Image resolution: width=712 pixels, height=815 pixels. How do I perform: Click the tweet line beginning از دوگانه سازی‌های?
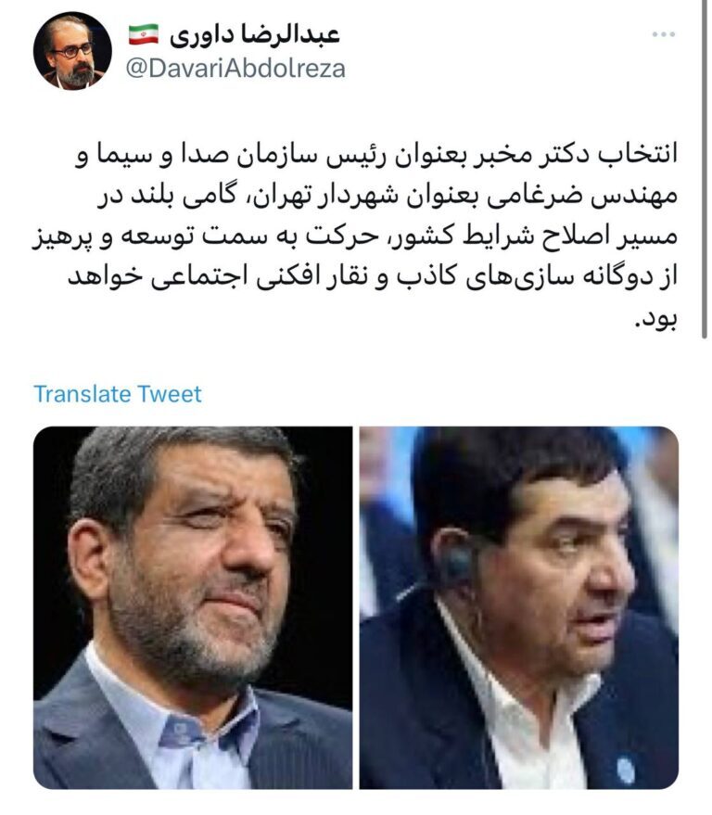coord(373,278)
